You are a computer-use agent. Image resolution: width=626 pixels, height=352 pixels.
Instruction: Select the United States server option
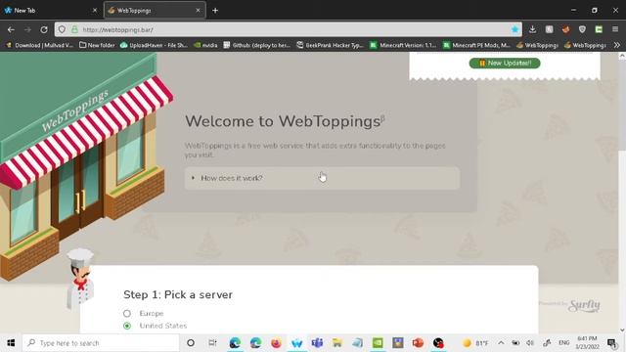click(x=127, y=326)
